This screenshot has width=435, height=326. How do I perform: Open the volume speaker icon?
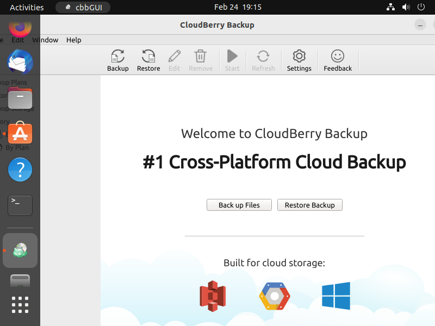[x=406, y=7]
